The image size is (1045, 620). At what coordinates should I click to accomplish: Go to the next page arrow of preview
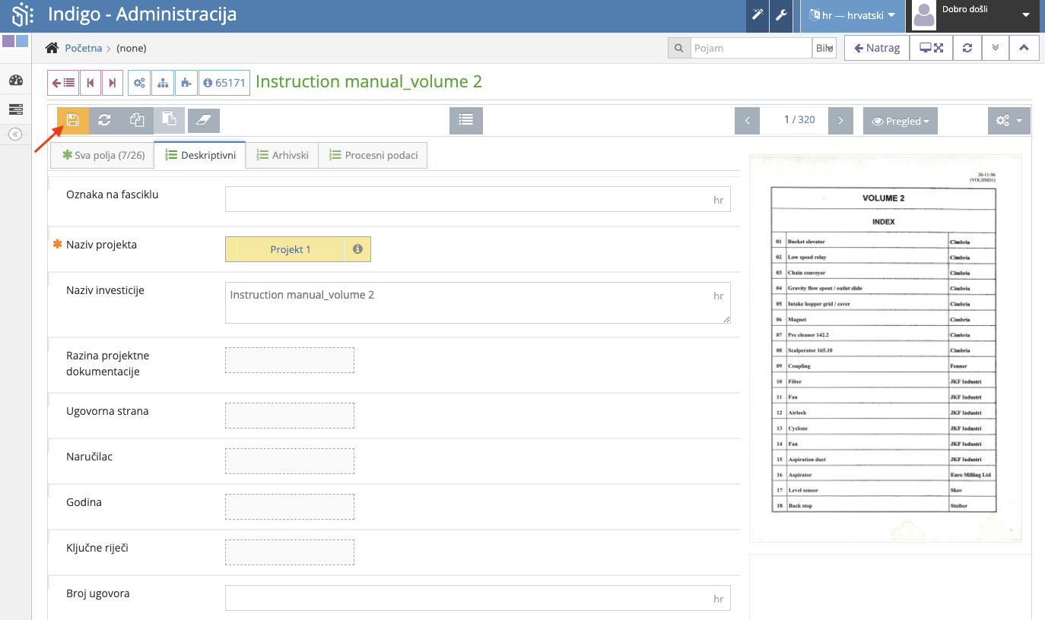tap(840, 120)
